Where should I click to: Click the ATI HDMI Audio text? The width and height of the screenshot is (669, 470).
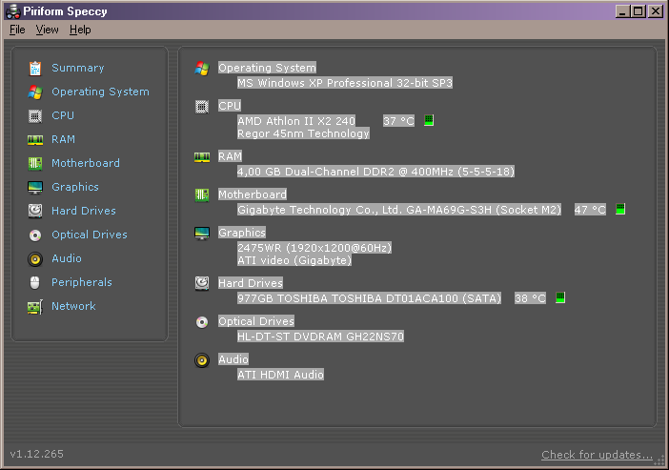tap(281, 375)
